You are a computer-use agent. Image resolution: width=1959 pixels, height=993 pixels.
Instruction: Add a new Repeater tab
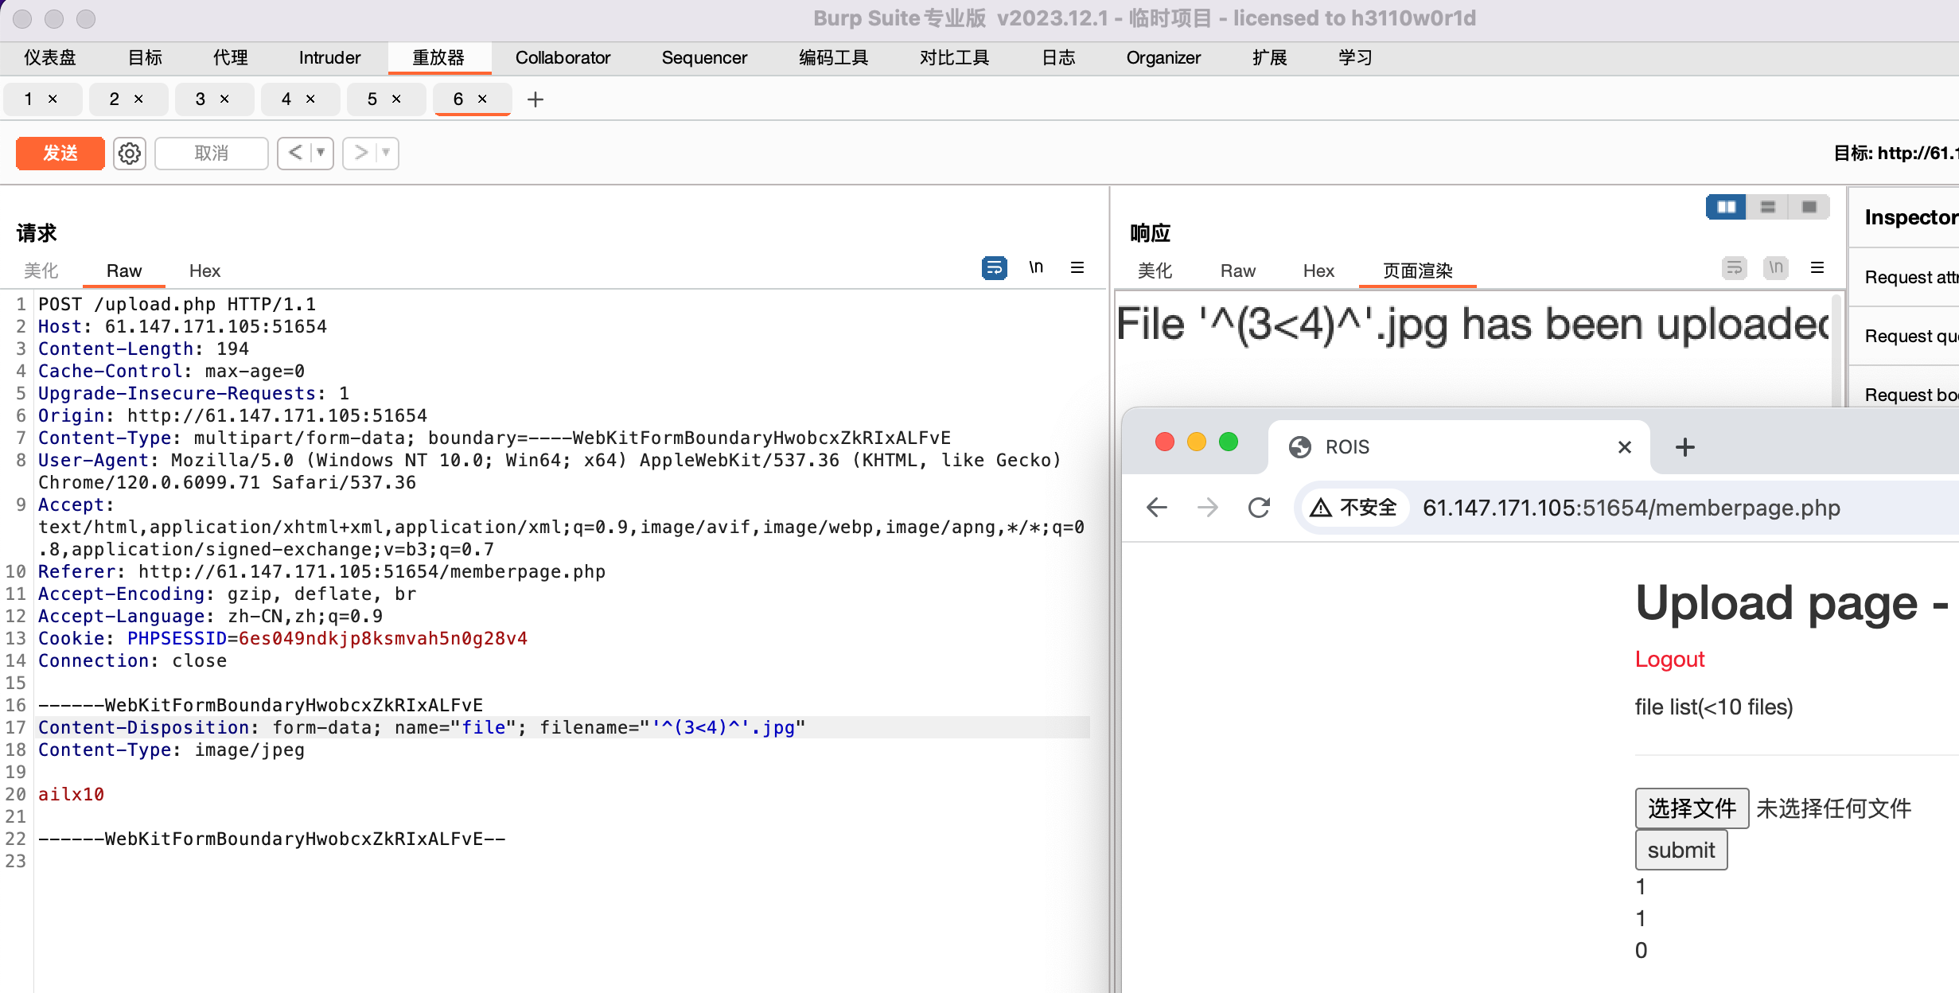pyautogui.click(x=536, y=99)
